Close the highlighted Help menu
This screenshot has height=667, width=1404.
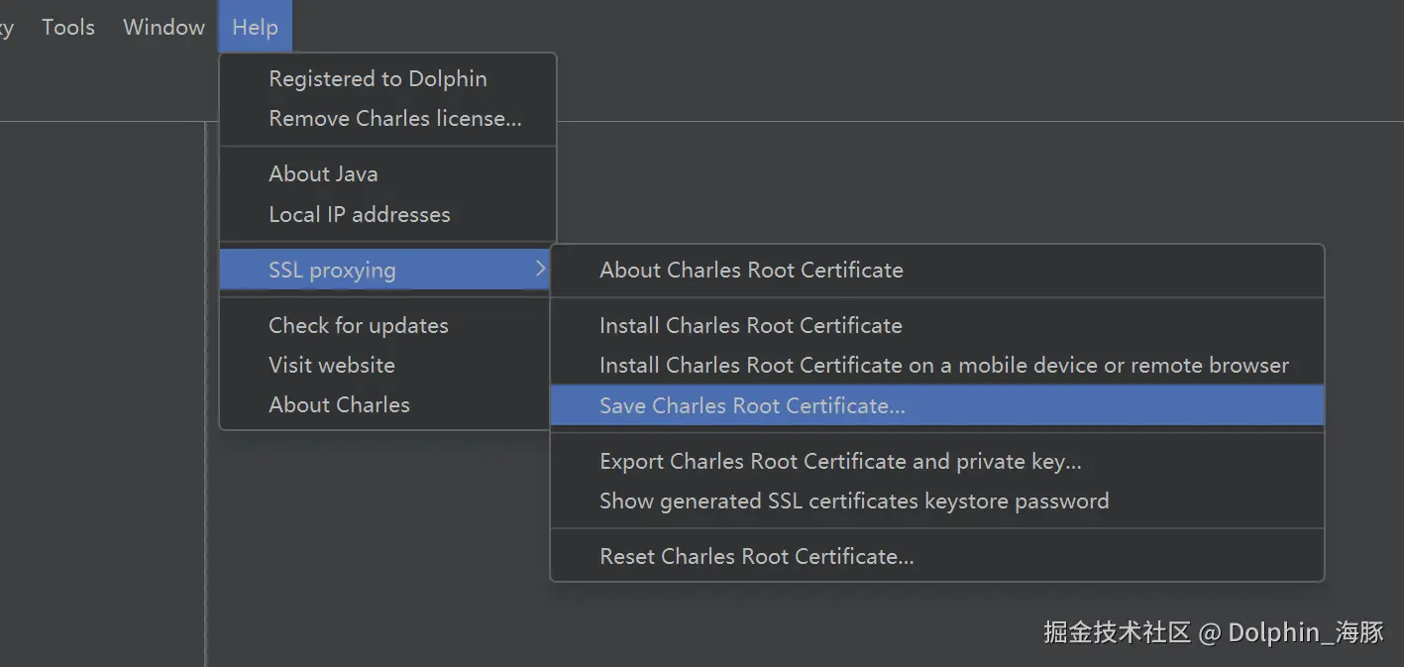click(255, 27)
